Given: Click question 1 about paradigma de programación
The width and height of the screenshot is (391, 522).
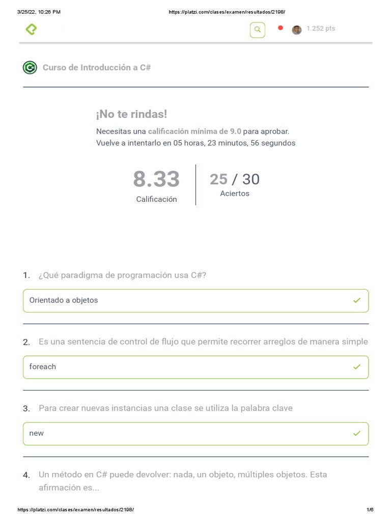Looking at the screenshot, I should tap(122, 275).
